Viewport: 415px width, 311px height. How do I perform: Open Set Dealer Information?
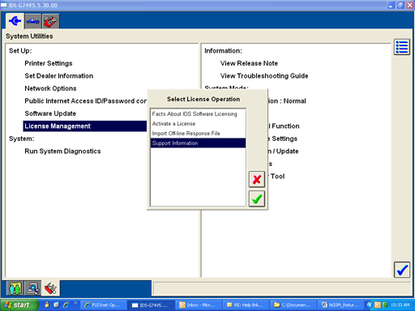59,76
